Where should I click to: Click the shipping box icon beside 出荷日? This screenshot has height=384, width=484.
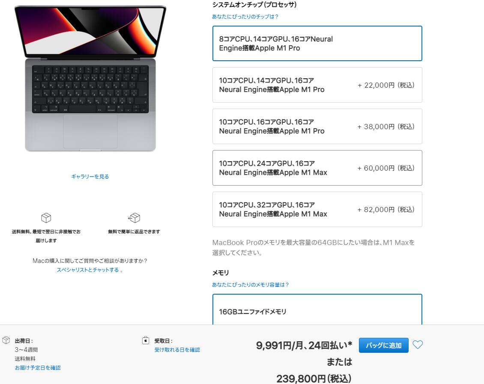click(x=6, y=340)
